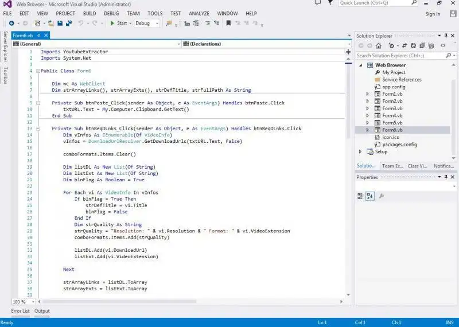Collapse the Public Class Form6 code block
Screen dimensions: 459x327
click(38, 71)
